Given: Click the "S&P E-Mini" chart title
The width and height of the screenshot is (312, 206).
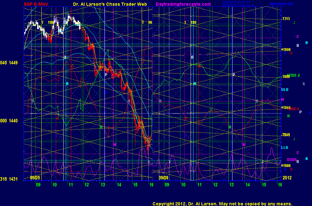Looking at the screenshot, I should [x=36, y=4].
